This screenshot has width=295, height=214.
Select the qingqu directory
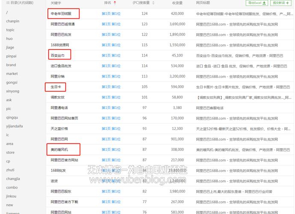pyautogui.click(x=12, y=117)
